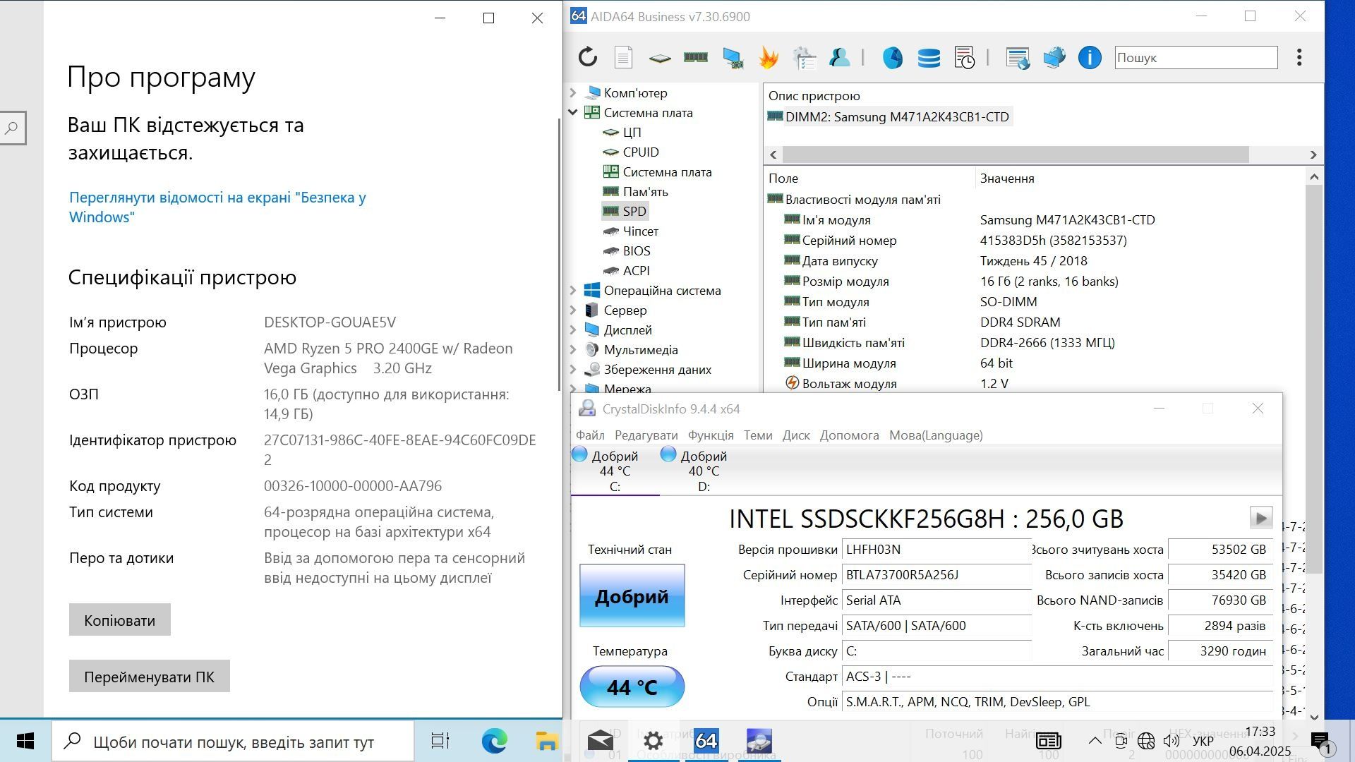This screenshot has width=1355, height=762.
Task: Select the Вольтаж модуля row in AIDA64
Action: point(1035,384)
